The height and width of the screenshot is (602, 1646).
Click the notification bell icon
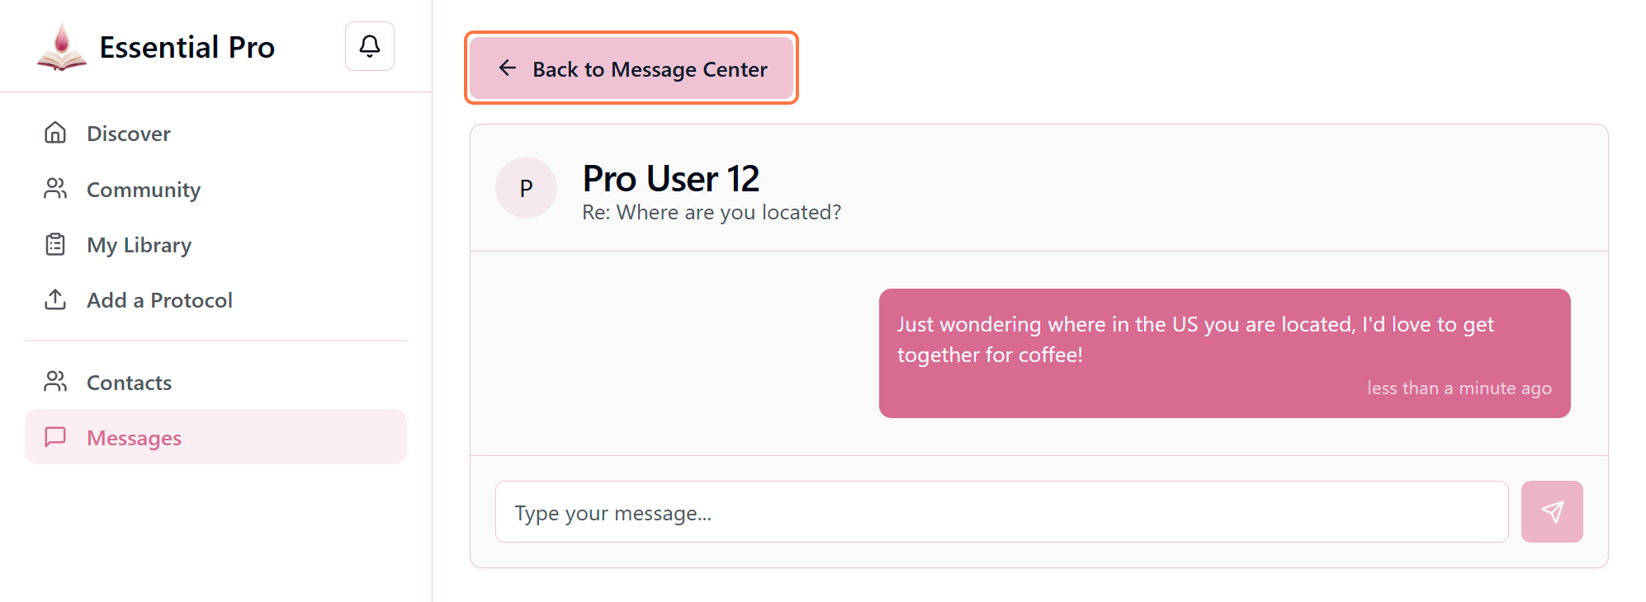tap(369, 46)
